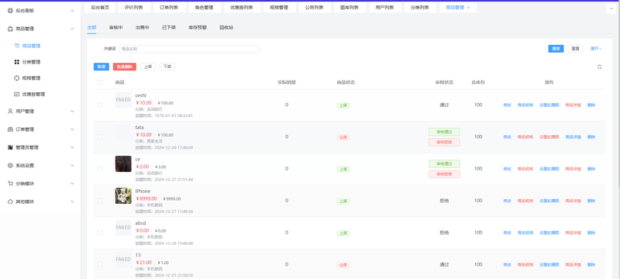Click the four-squares icon next to 分类管理

point(16,62)
